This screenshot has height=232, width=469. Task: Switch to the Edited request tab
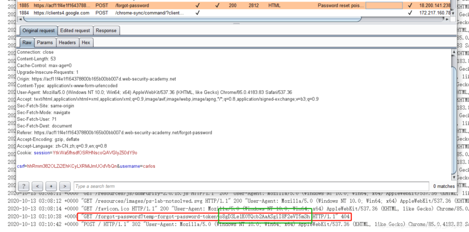click(x=75, y=30)
